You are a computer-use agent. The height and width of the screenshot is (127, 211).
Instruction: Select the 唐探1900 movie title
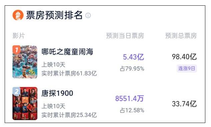[57, 93]
